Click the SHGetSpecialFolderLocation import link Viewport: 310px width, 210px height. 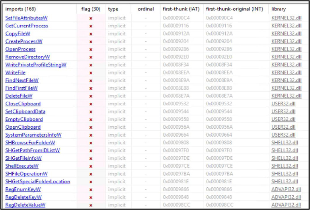pos(38,181)
